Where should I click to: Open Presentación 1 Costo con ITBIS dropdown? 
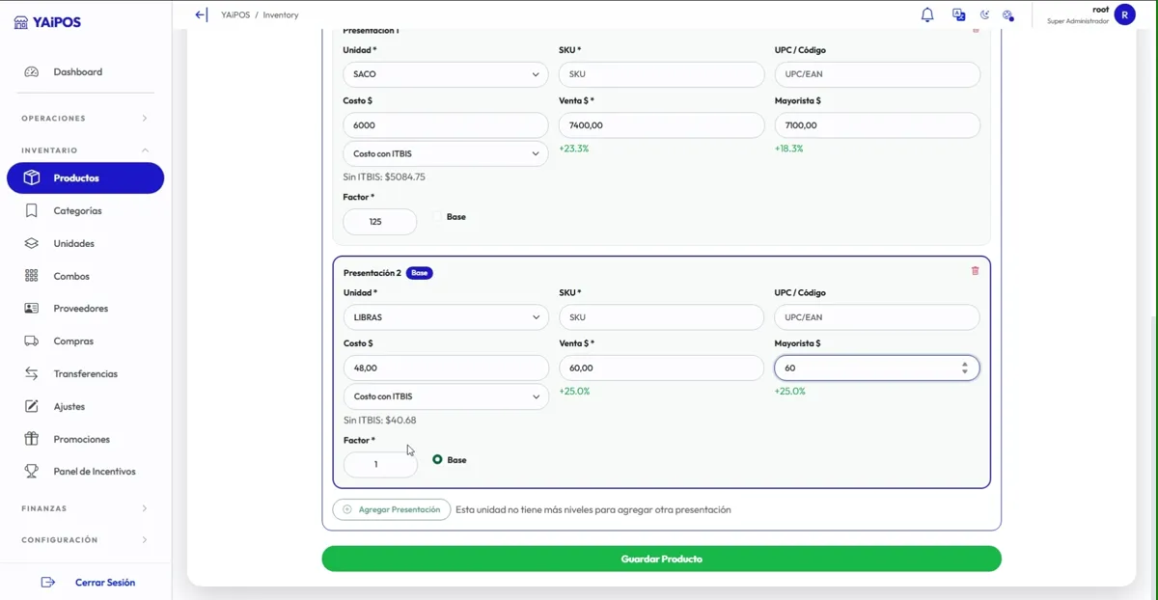(x=446, y=153)
